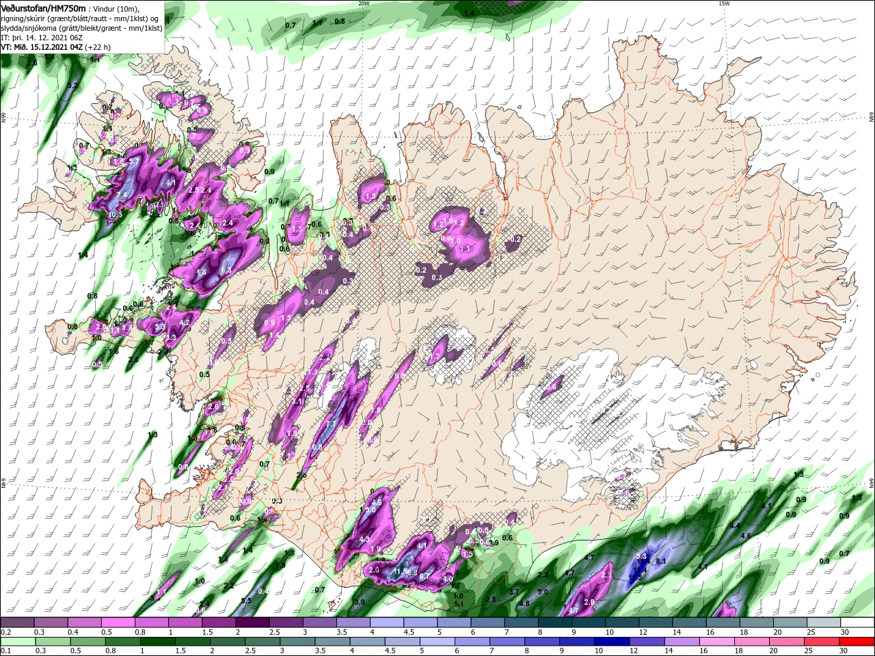This screenshot has width=875, height=656.
Task: Click the 8.1 precipitation value offshore southeast
Action: click(661, 561)
